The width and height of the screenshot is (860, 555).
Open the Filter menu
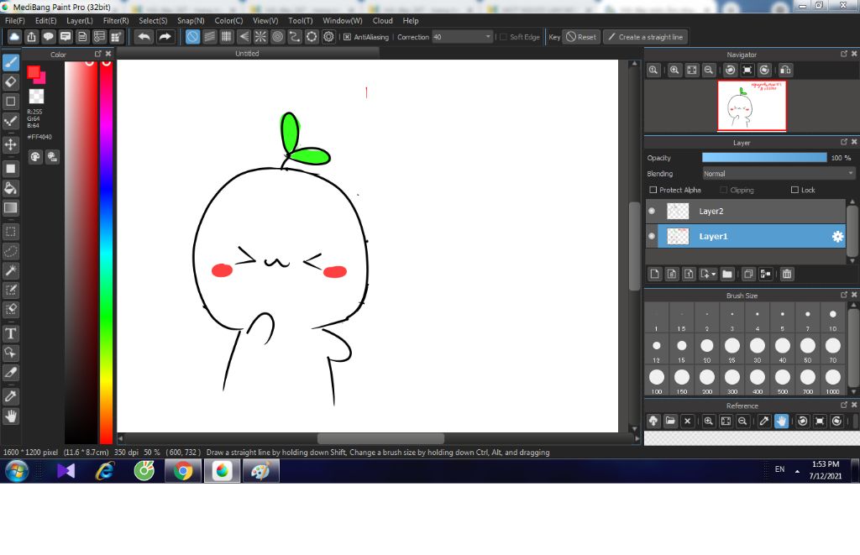pyautogui.click(x=116, y=20)
